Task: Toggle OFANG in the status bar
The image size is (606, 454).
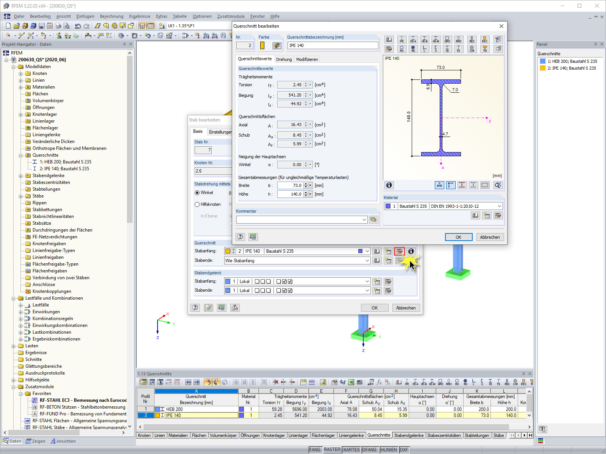Action: coord(369,450)
